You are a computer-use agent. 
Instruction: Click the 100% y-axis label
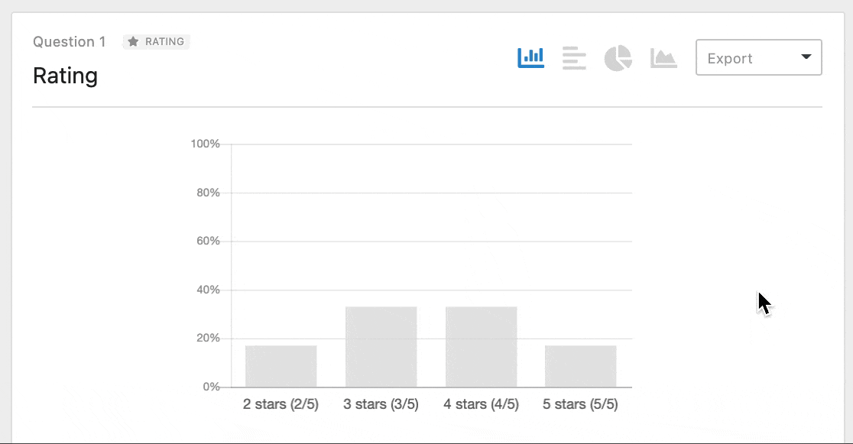point(205,144)
